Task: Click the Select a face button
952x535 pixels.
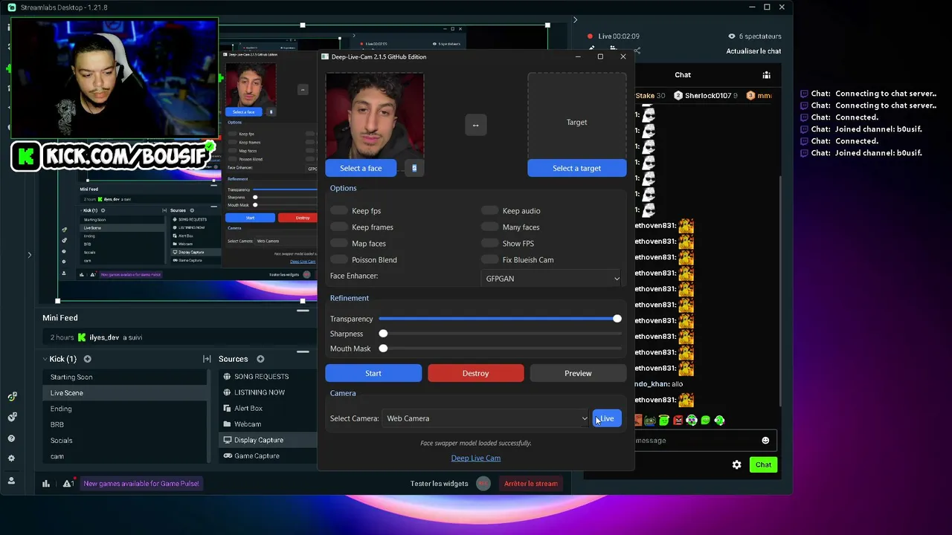Action: 361,168
